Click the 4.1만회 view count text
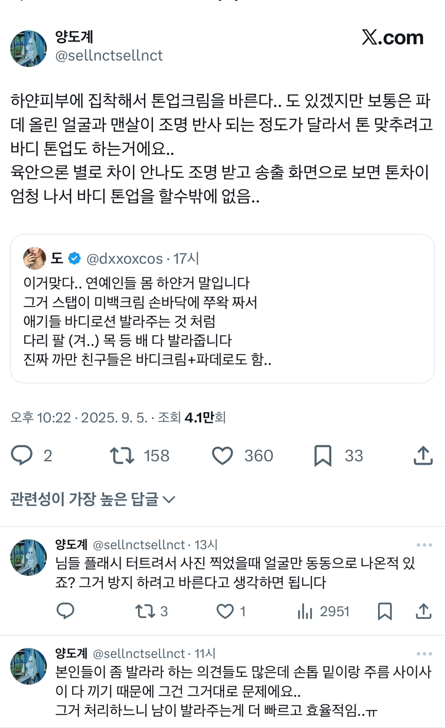Viewport: 445px width, 728px height. coord(206,418)
